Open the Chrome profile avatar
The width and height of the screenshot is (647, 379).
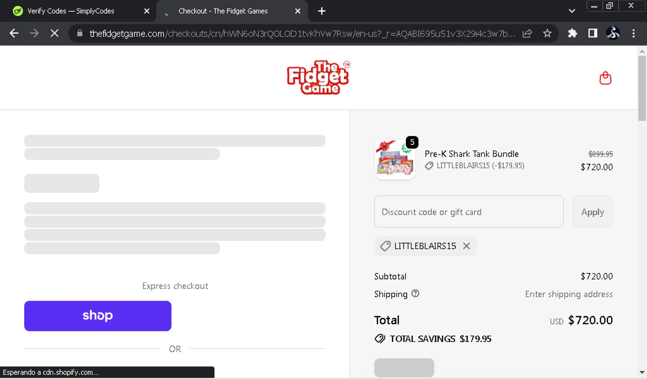tap(613, 33)
